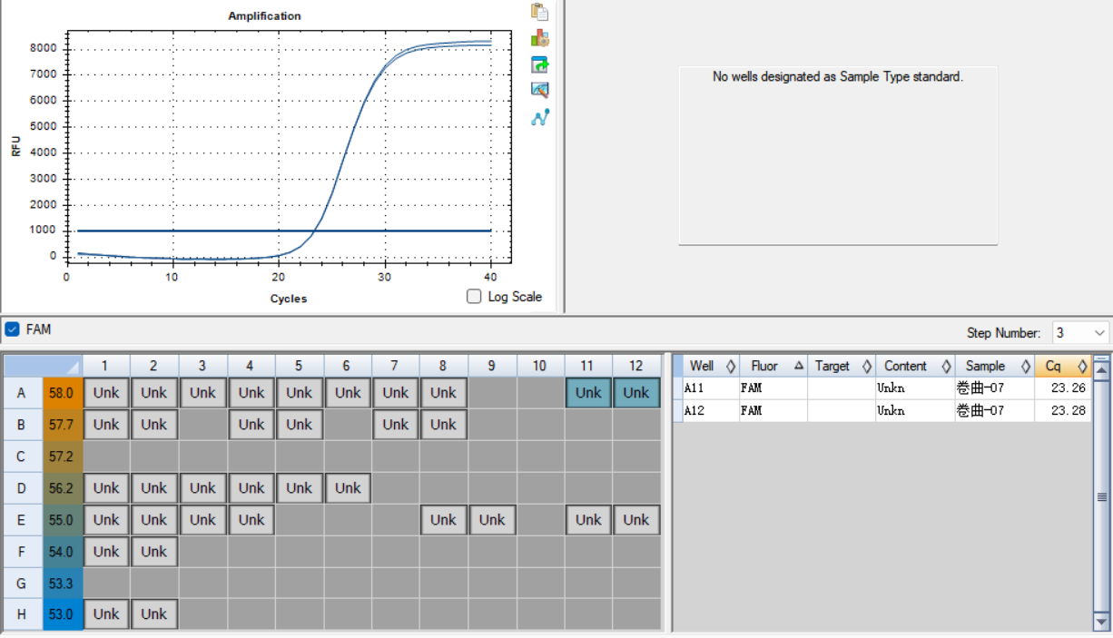Select plate row H header
The image size is (1113, 638).
coord(22,614)
